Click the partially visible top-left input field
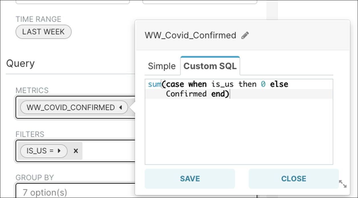 (73, 2)
